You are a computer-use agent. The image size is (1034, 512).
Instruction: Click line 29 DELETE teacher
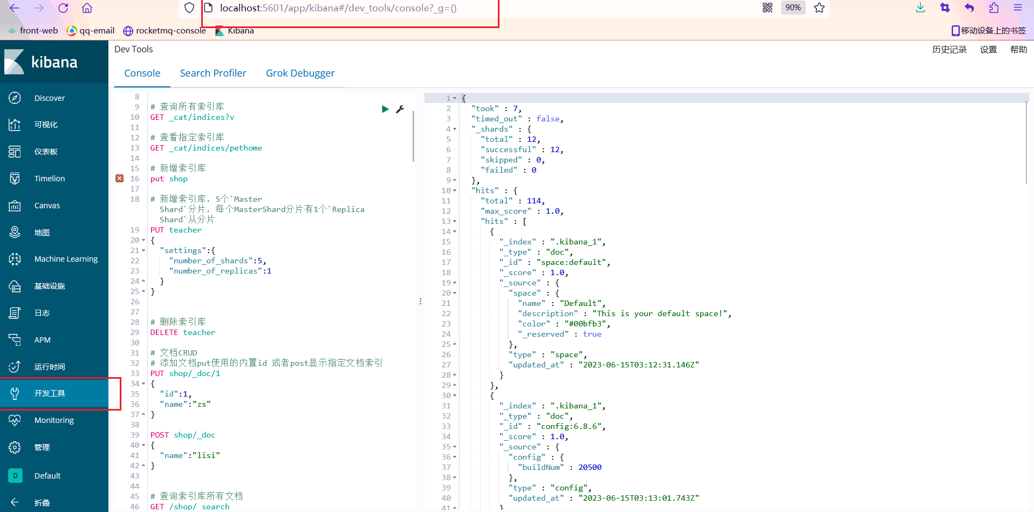pyautogui.click(x=183, y=332)
